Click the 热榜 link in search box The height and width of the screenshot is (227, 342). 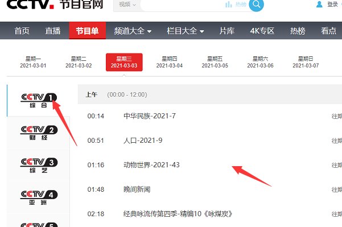(x=241, y=5)
